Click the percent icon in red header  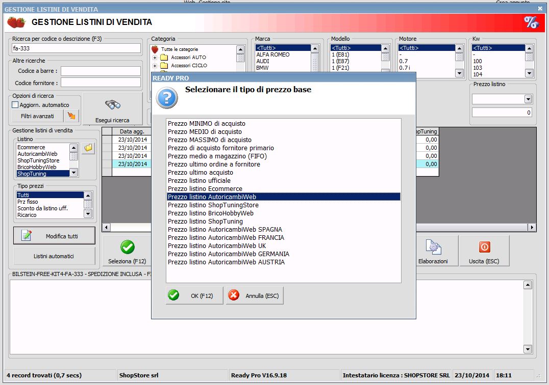pyautogui.click(x=531, y=22)
